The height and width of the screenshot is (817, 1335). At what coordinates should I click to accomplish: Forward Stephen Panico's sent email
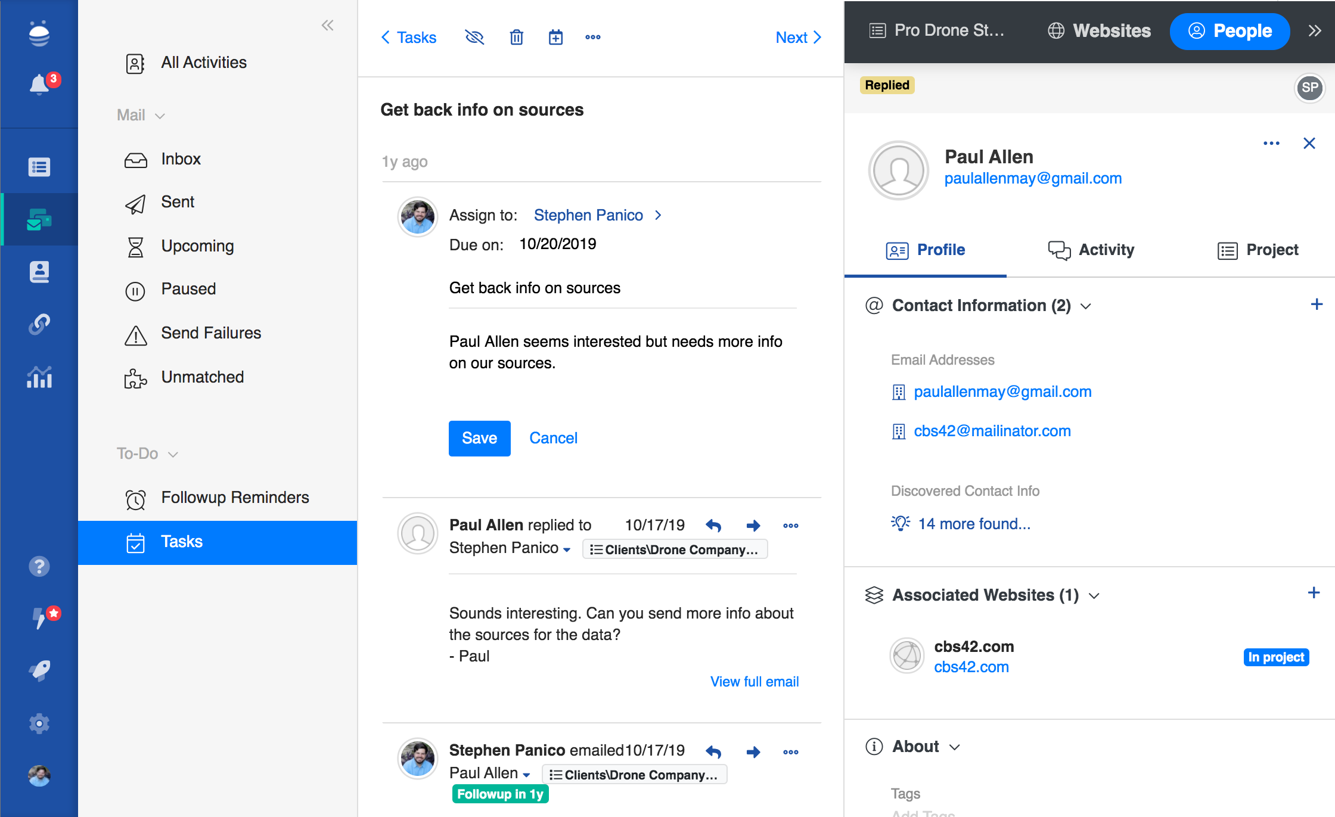click(753, 751)
